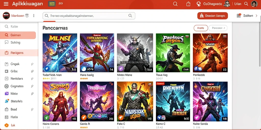This screenshot has height=130, width=261.
Task: Click the purple badge on Mnteo Mane cover
Action: (x=121, y=69)
